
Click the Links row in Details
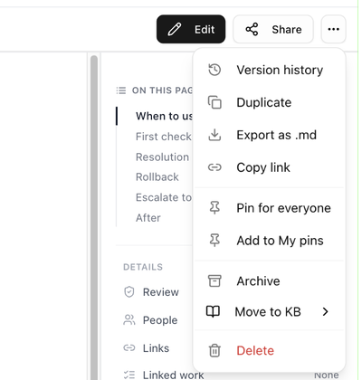point(156,348)
